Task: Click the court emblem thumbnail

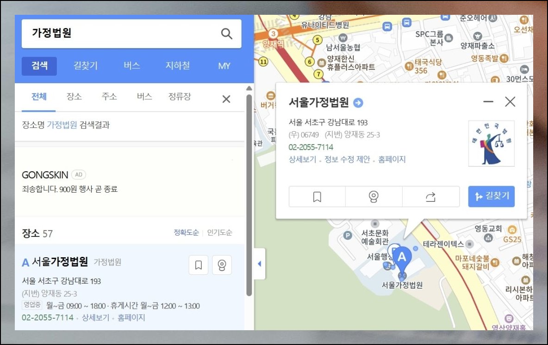Action: coord(492,143)
